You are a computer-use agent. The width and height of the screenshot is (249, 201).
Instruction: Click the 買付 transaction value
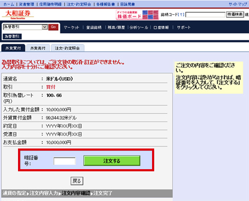point(51,87)
